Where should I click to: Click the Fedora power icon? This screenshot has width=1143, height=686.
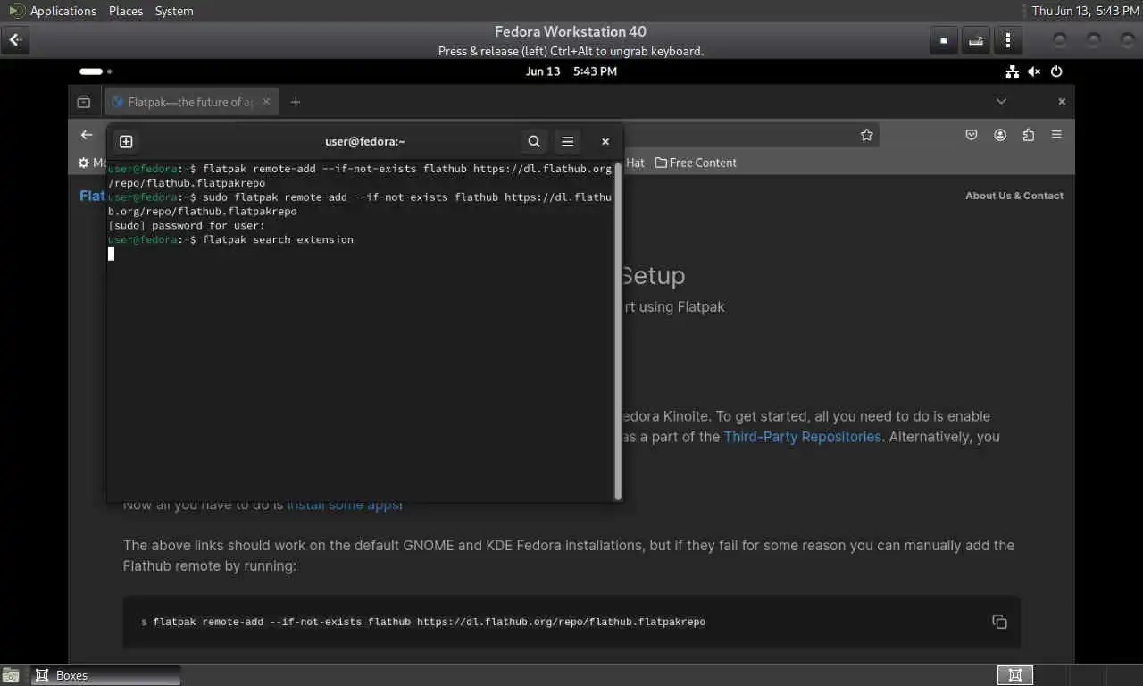1056,71
